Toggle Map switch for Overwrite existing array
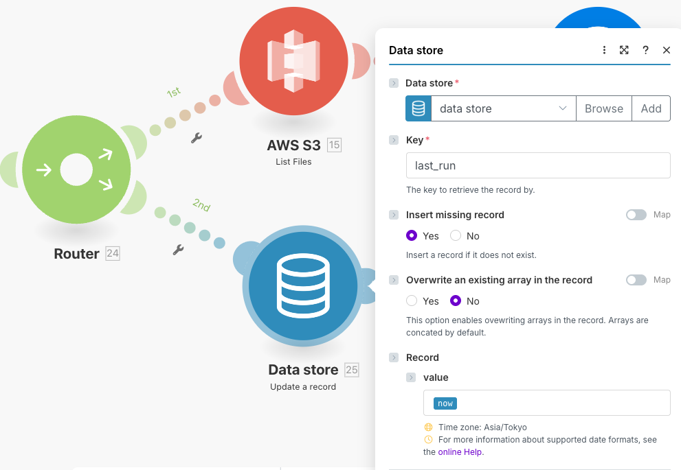681x470 pixels. point(636,280)
